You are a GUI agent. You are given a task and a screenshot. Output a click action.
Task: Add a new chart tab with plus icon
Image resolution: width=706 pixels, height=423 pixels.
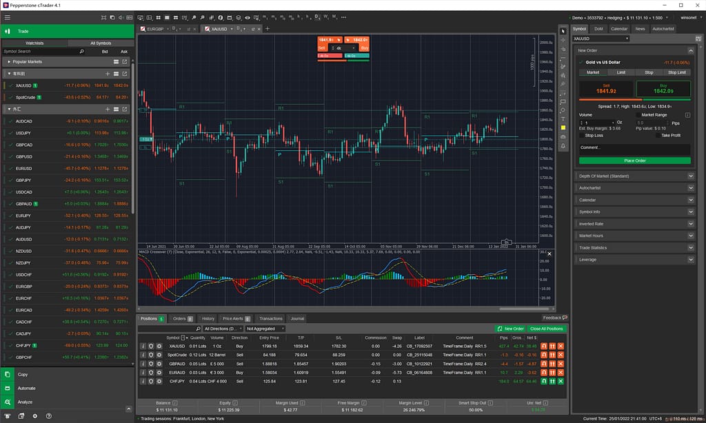pyautogui.click(x=268, y=29)
